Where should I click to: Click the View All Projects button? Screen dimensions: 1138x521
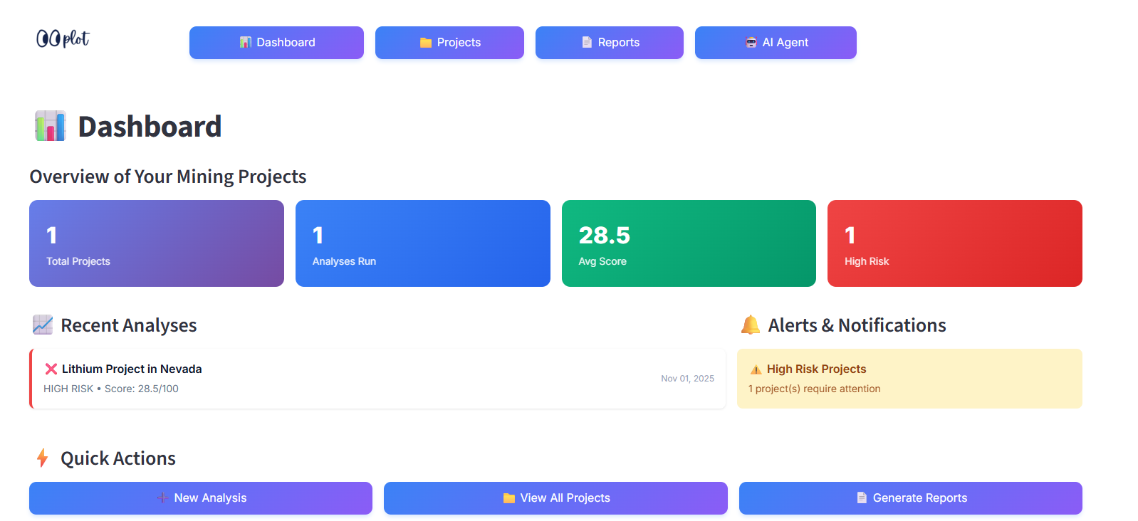(555, 498)
